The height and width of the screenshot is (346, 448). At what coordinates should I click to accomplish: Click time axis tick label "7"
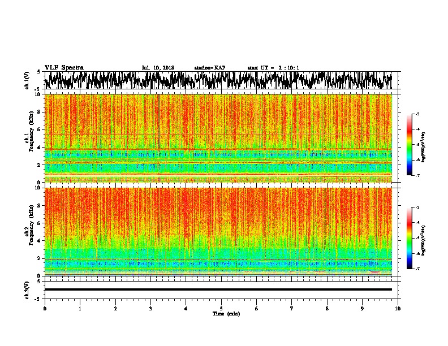292,308
